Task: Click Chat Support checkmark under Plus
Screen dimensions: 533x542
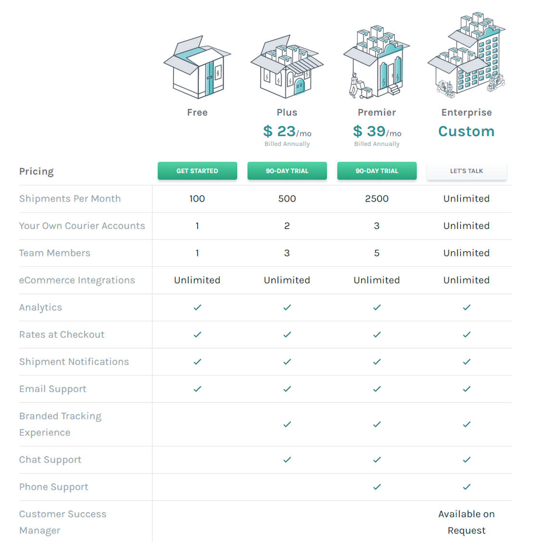Action: pyautogui.click(x=287, y=460)
